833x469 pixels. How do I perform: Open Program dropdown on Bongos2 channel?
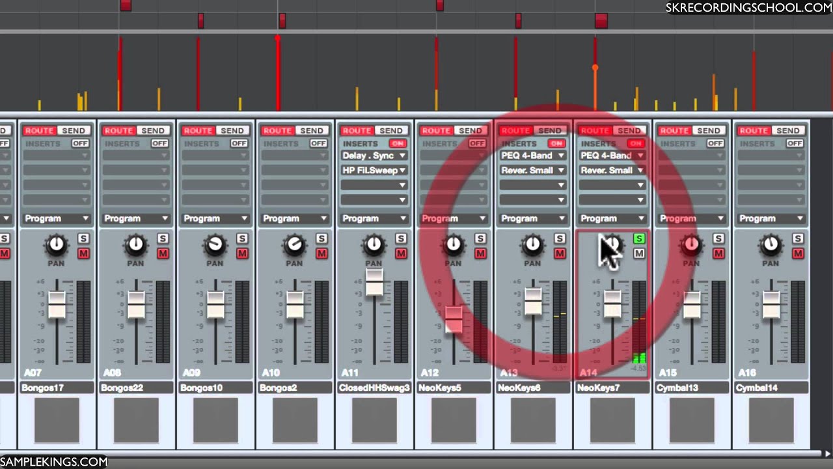(x=294, y=218)
